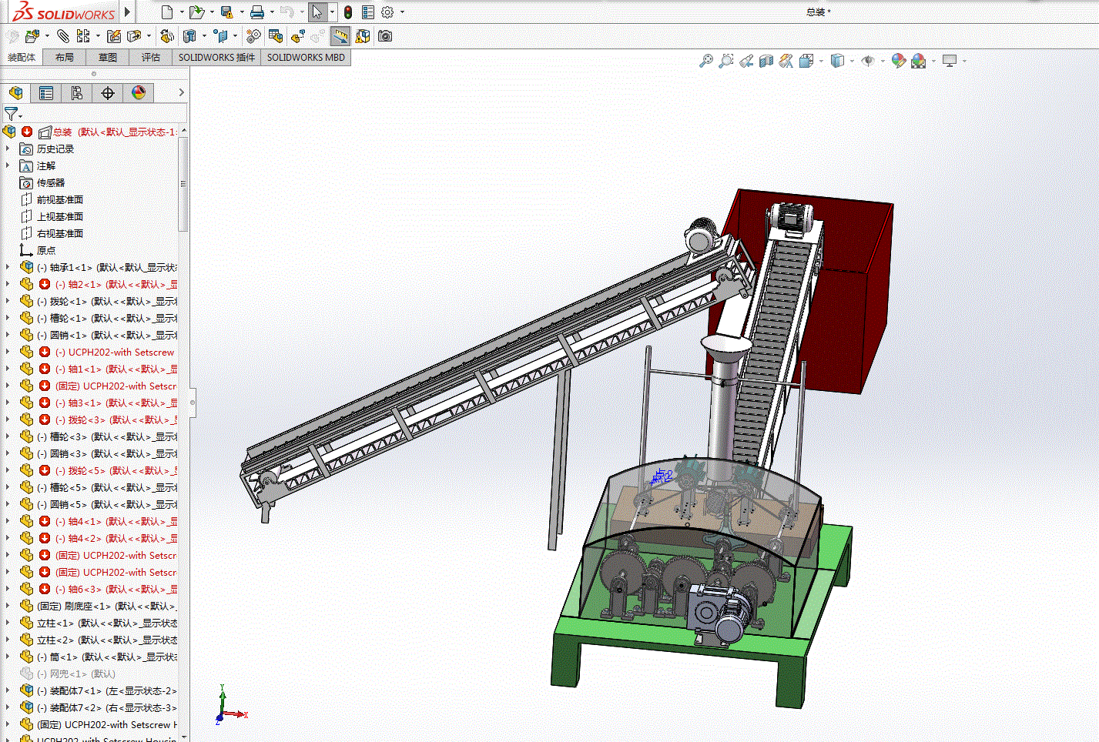
Task: Click the Reference Geometry icon
Action: pyautogui.click(x=221, y=36)
